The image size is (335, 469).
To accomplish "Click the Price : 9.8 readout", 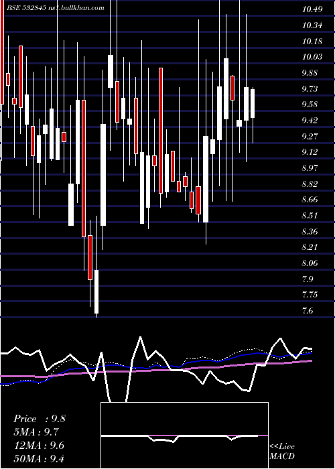I will (40, 419).
